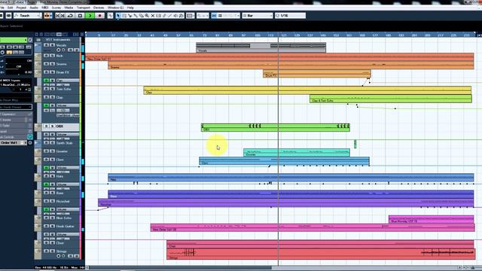This screenshot has width=482, height=271.
Task: Select the Vocals grey clip
Action: (x=261, y=47)
